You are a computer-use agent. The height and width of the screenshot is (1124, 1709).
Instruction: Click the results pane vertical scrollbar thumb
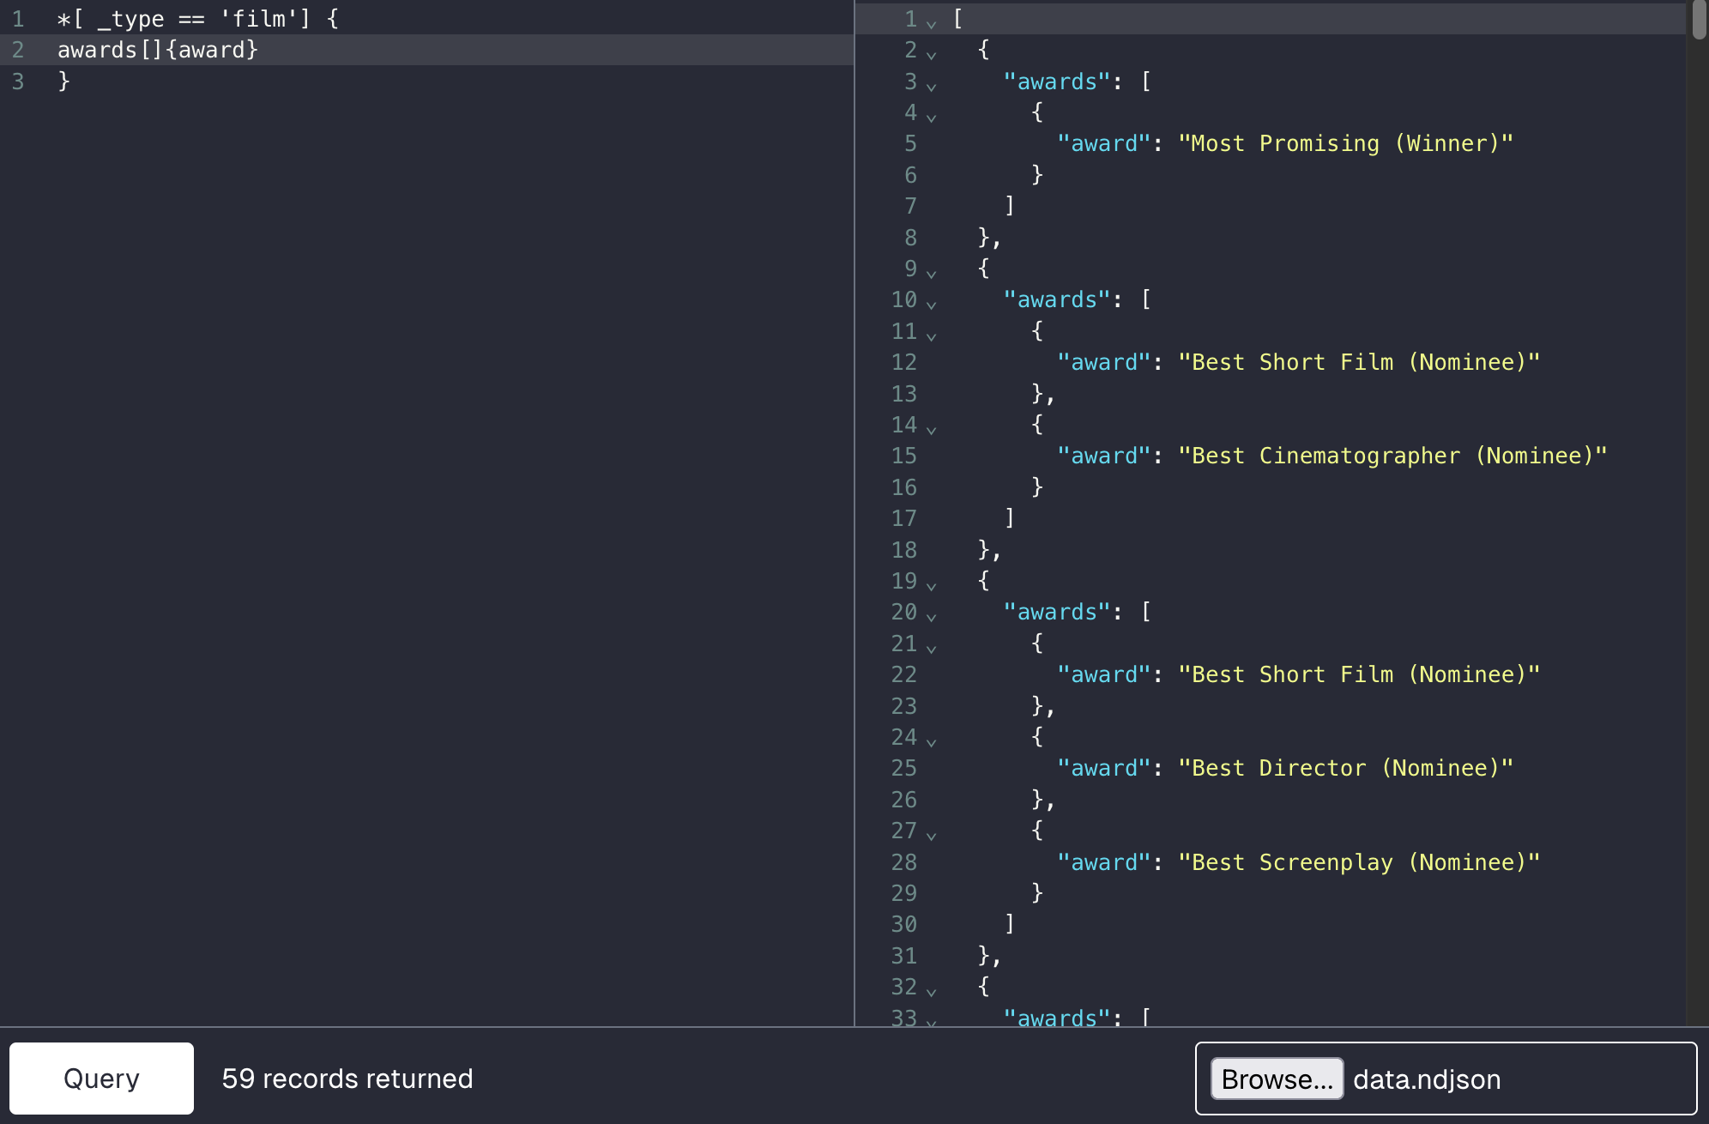[x=1700, y=20]
